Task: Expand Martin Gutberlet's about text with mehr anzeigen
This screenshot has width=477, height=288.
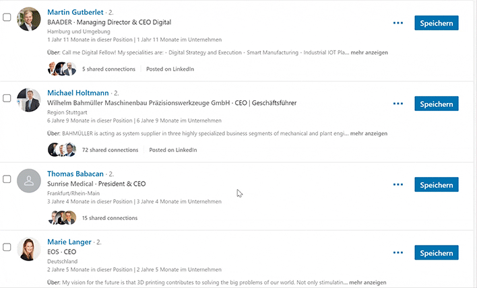Action: pyautogui.click(x=369, y=52)
